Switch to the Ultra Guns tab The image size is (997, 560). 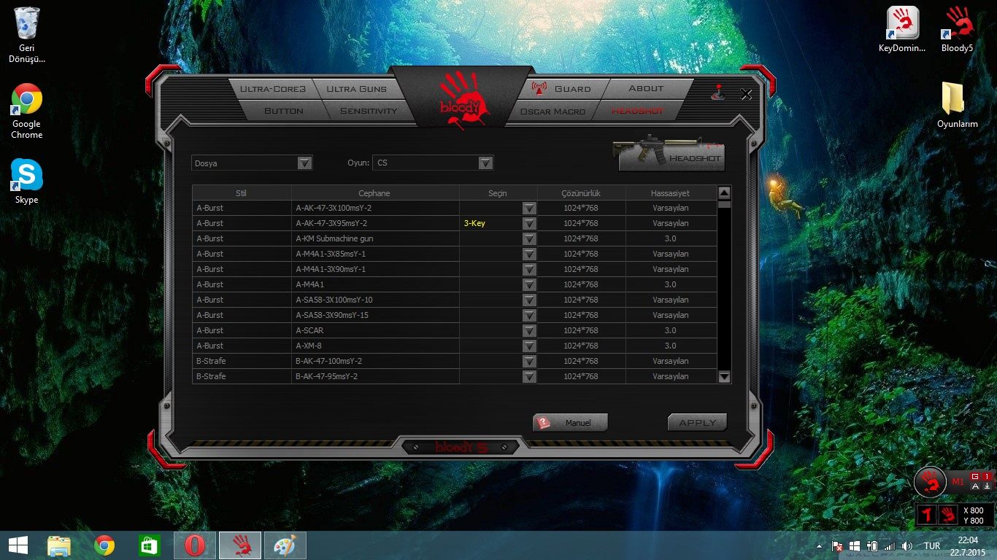click(357, 89)
